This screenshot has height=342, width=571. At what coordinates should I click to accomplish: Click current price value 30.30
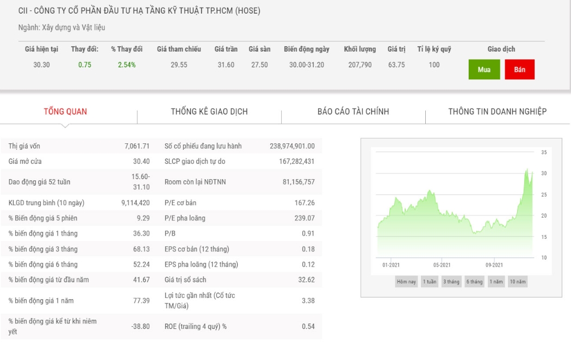(41, 65)
